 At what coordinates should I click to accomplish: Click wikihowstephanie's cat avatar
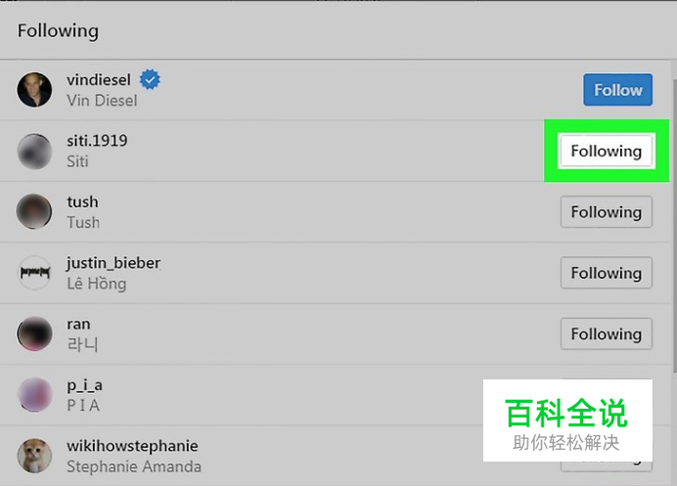(34, 456)
